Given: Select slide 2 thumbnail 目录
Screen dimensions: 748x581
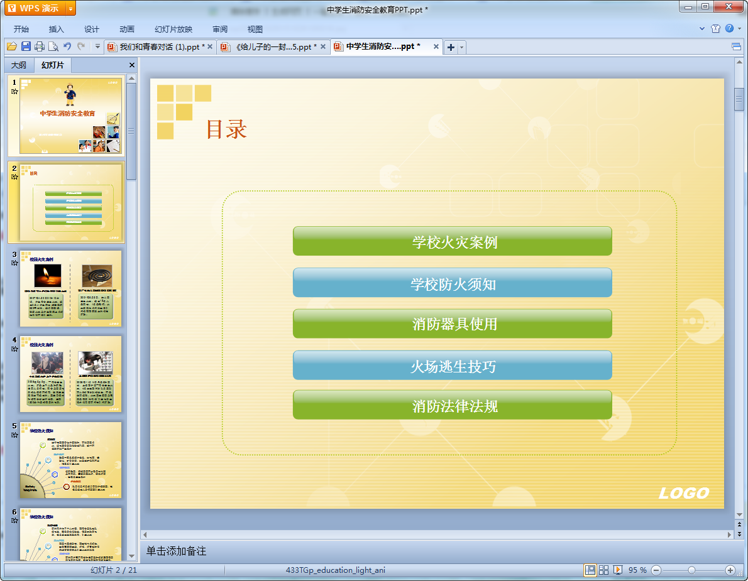Looking at the screenshot, I should (70, 202).
